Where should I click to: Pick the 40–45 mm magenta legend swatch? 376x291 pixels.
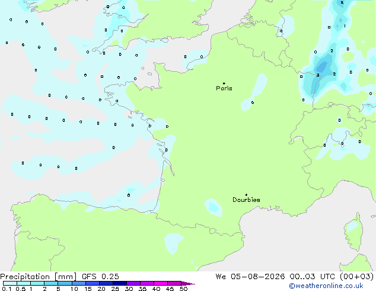click(161, 283)
